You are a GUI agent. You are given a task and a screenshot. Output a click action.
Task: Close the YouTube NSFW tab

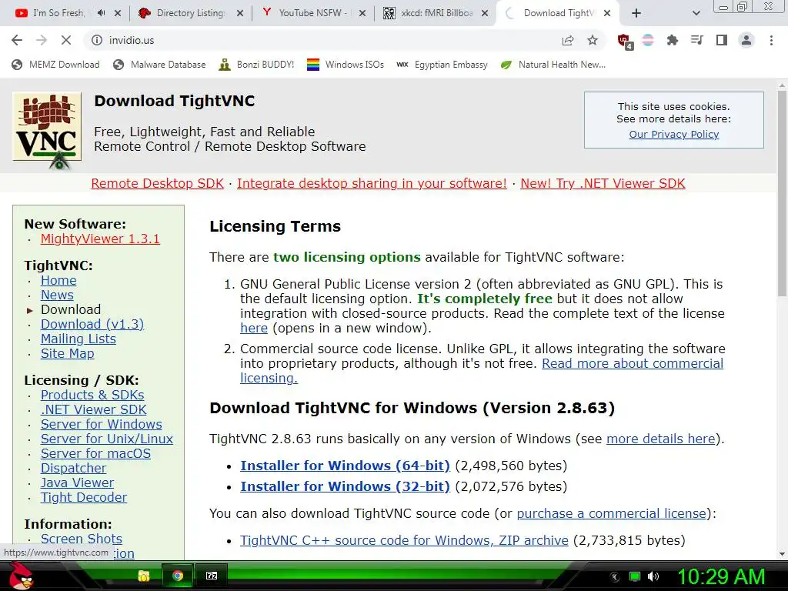click(362, 14)
